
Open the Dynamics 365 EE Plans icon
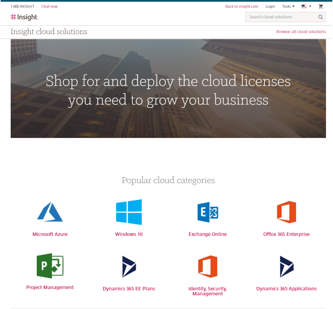[129, 266]
